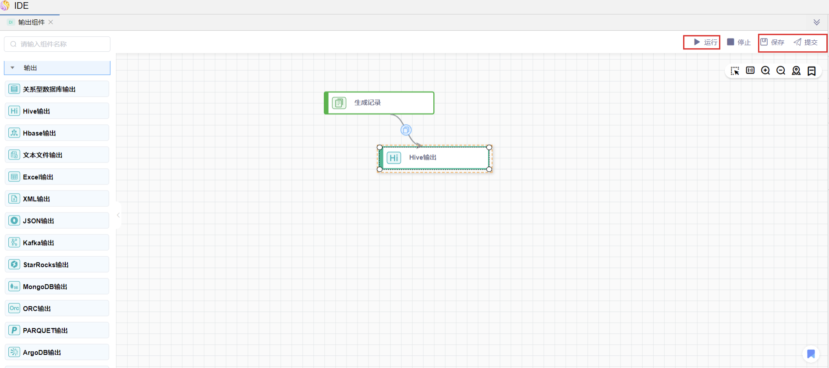829x368 pixels.
Task: Switch to the 输出组件 tab
Action: click(x=31, y=22)
